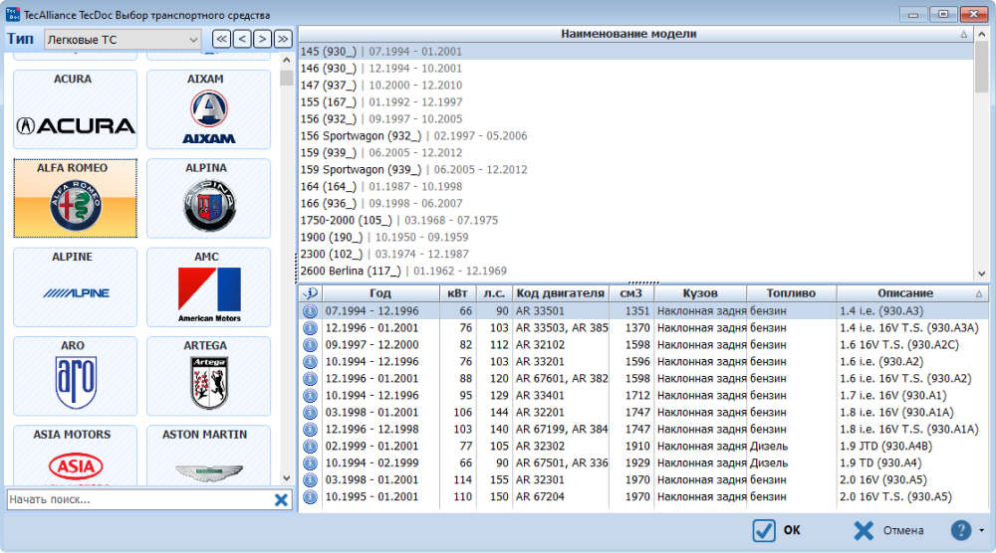Choose the ALFA ROMEO brand tile

coord(75,199)
